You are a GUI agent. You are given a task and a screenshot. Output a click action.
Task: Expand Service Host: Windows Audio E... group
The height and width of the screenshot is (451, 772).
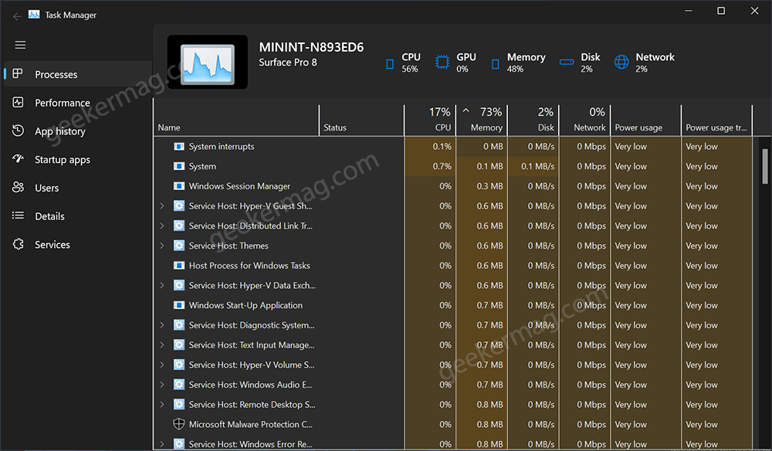pos(162,384)
